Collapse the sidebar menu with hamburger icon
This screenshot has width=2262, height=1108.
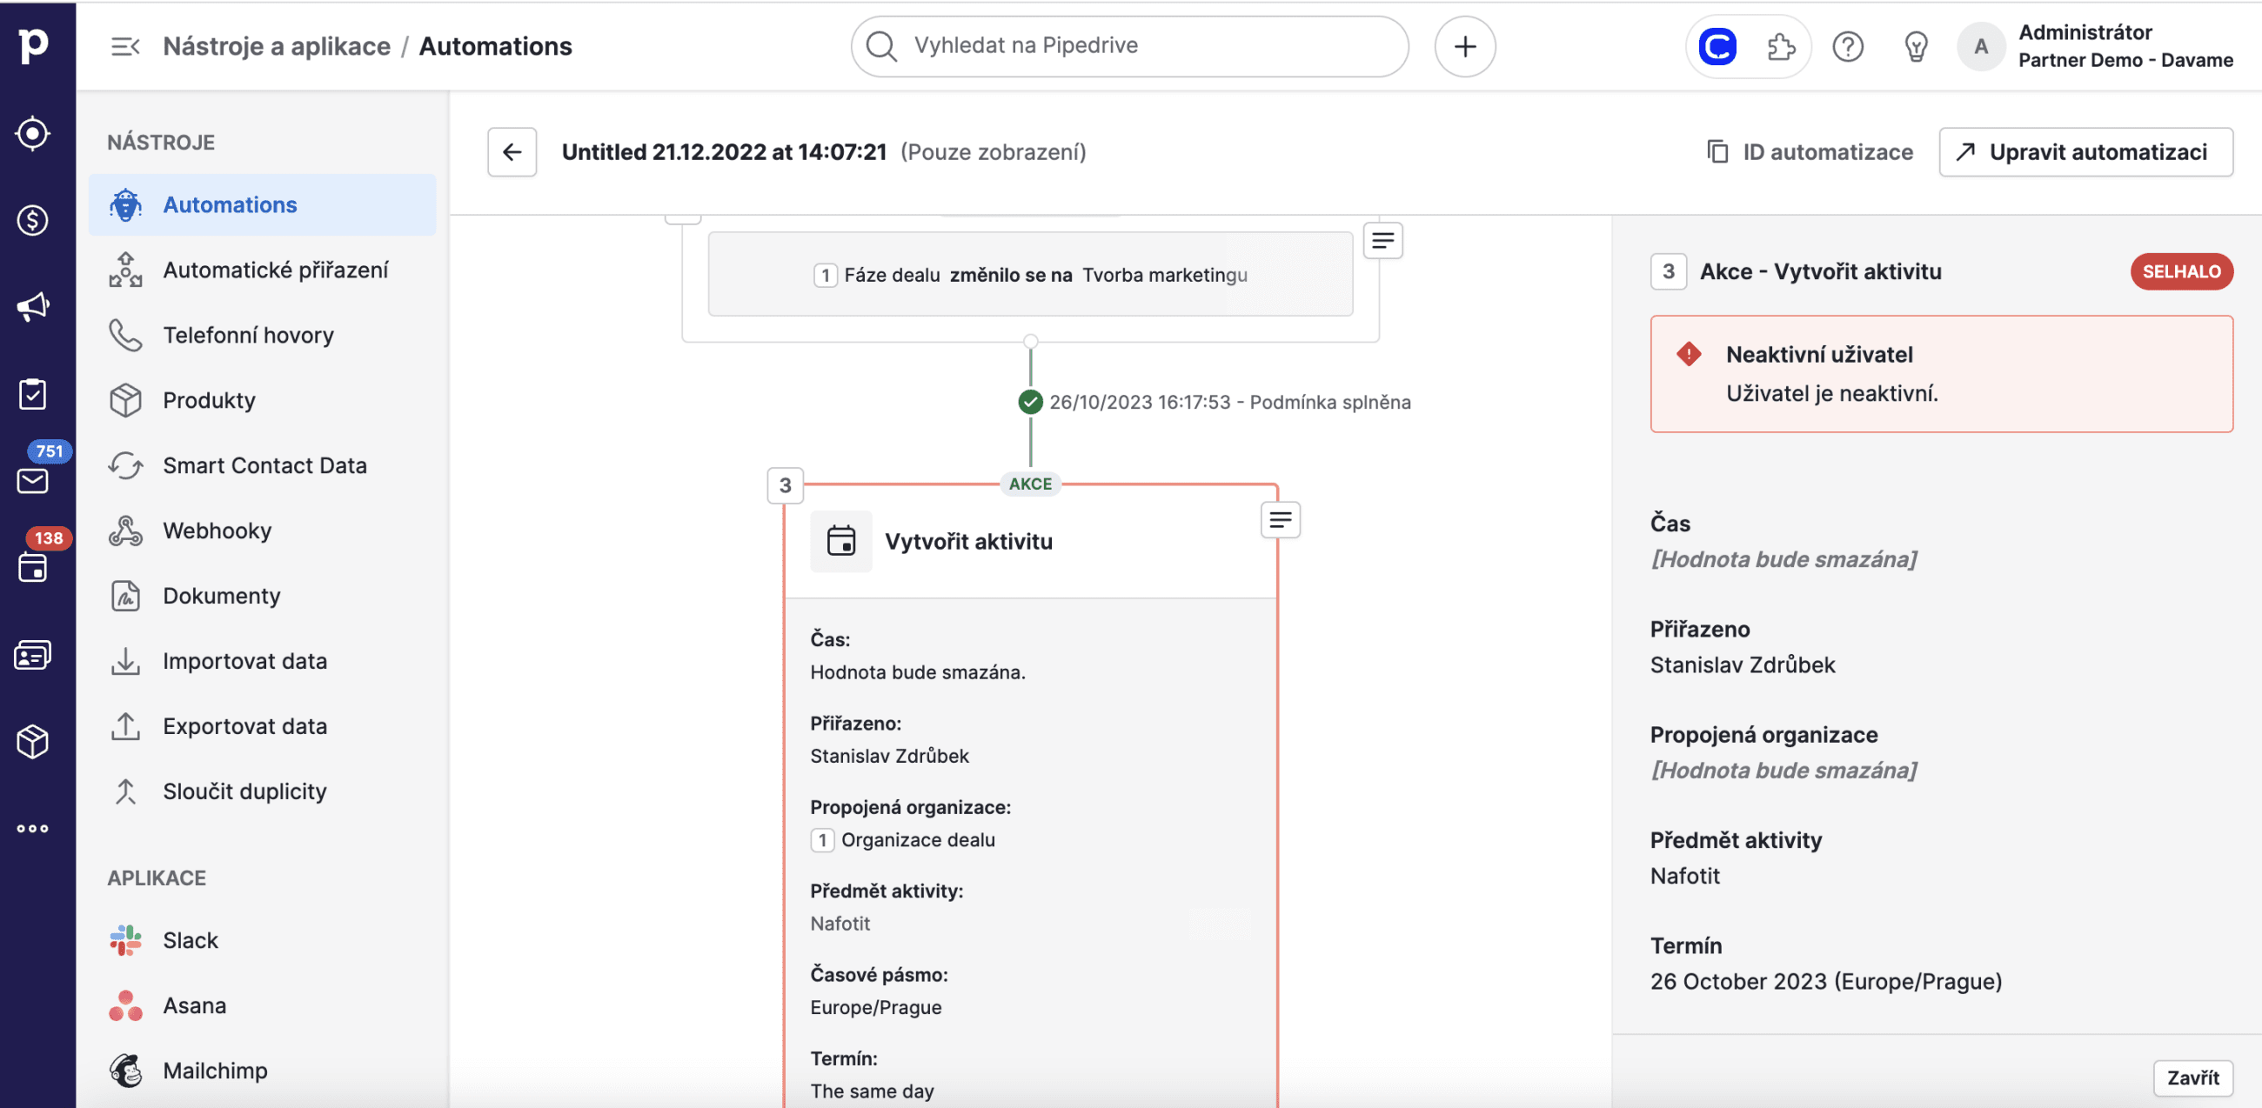point(124,47)
